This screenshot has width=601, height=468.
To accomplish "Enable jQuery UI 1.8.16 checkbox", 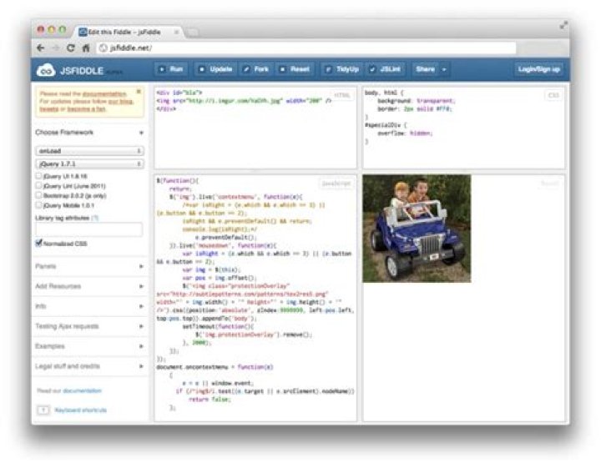I will (x=38, y=176).
